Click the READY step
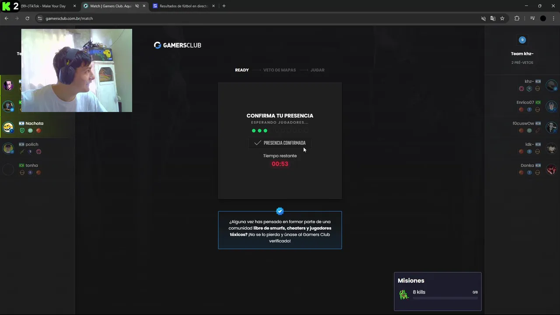This screenshot has height=315, width=560. tap(242, 70)
